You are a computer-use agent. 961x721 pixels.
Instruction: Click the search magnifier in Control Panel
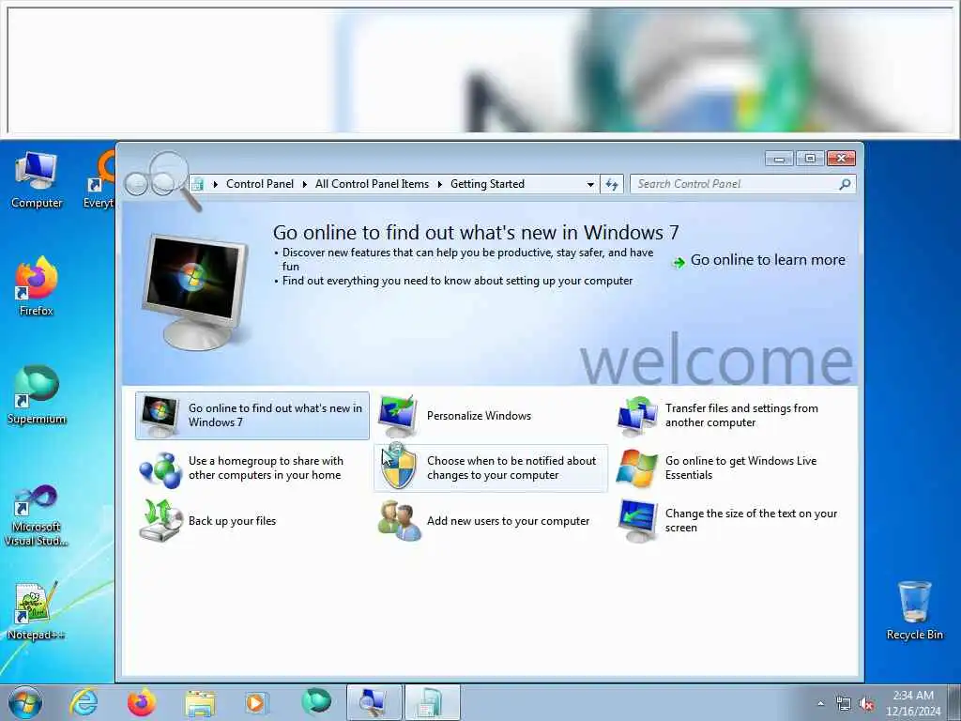846,184
